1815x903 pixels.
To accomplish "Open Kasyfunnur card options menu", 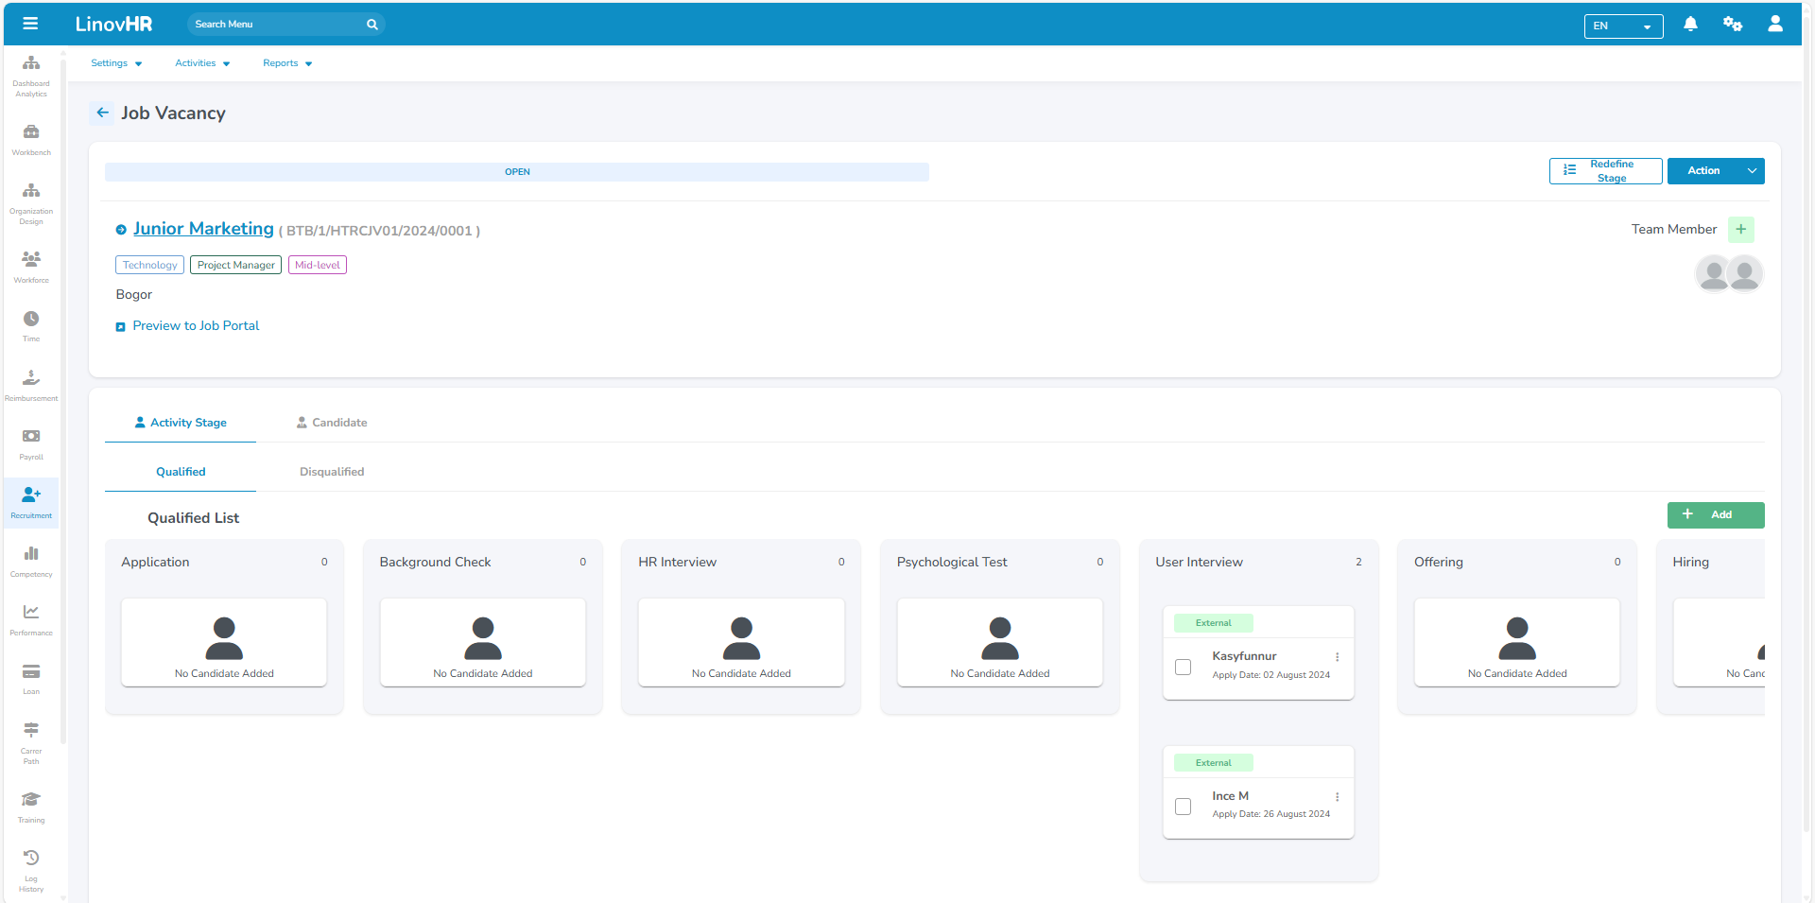I will tap(1337, 657).
